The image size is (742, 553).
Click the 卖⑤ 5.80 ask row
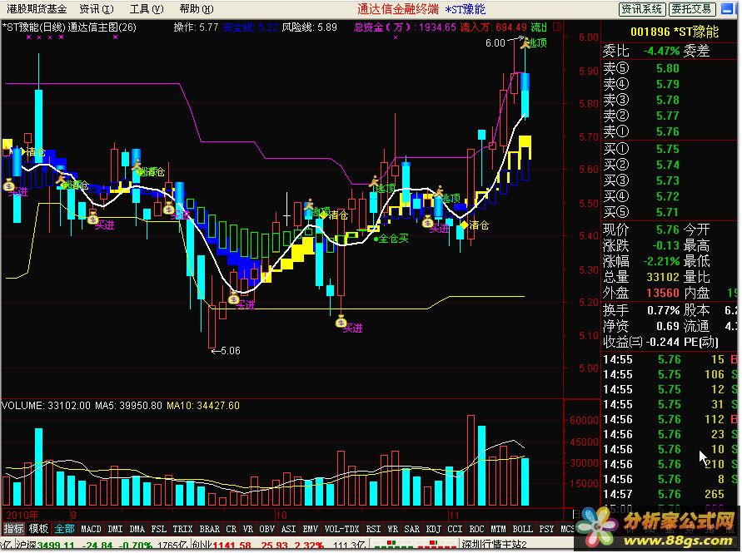tap(670, 68)
